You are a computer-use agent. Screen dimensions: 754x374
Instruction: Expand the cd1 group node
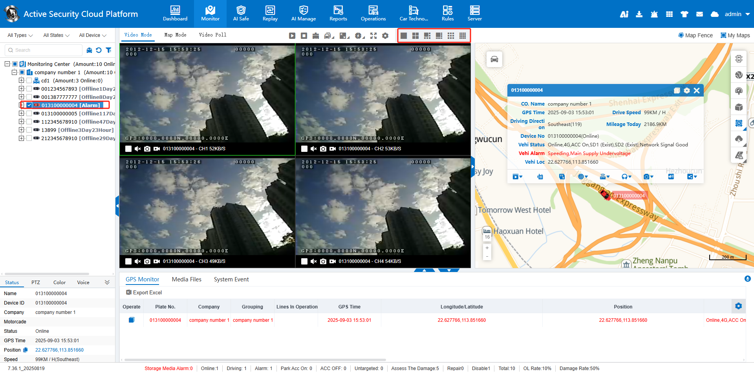(x=22, y=80)
